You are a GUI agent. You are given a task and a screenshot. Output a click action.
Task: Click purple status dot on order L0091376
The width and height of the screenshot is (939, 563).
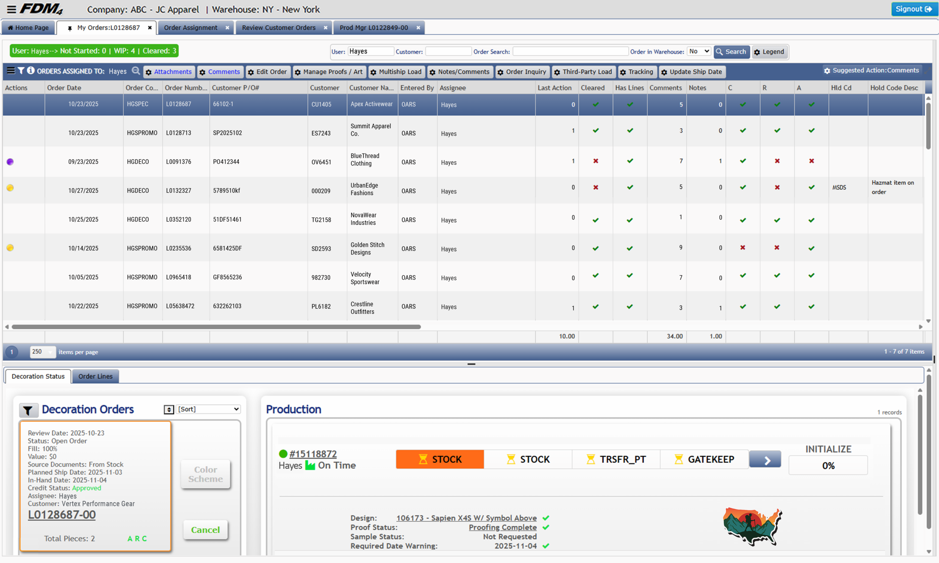click(x=10, y=162)
